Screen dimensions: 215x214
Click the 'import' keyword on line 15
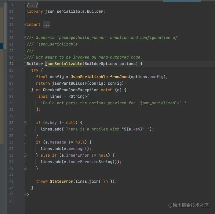pyautogui.click(x=34, y=25)
